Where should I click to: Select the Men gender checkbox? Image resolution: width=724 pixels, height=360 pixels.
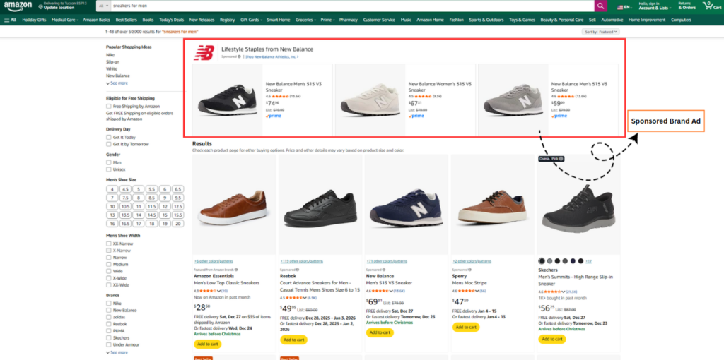109,163
